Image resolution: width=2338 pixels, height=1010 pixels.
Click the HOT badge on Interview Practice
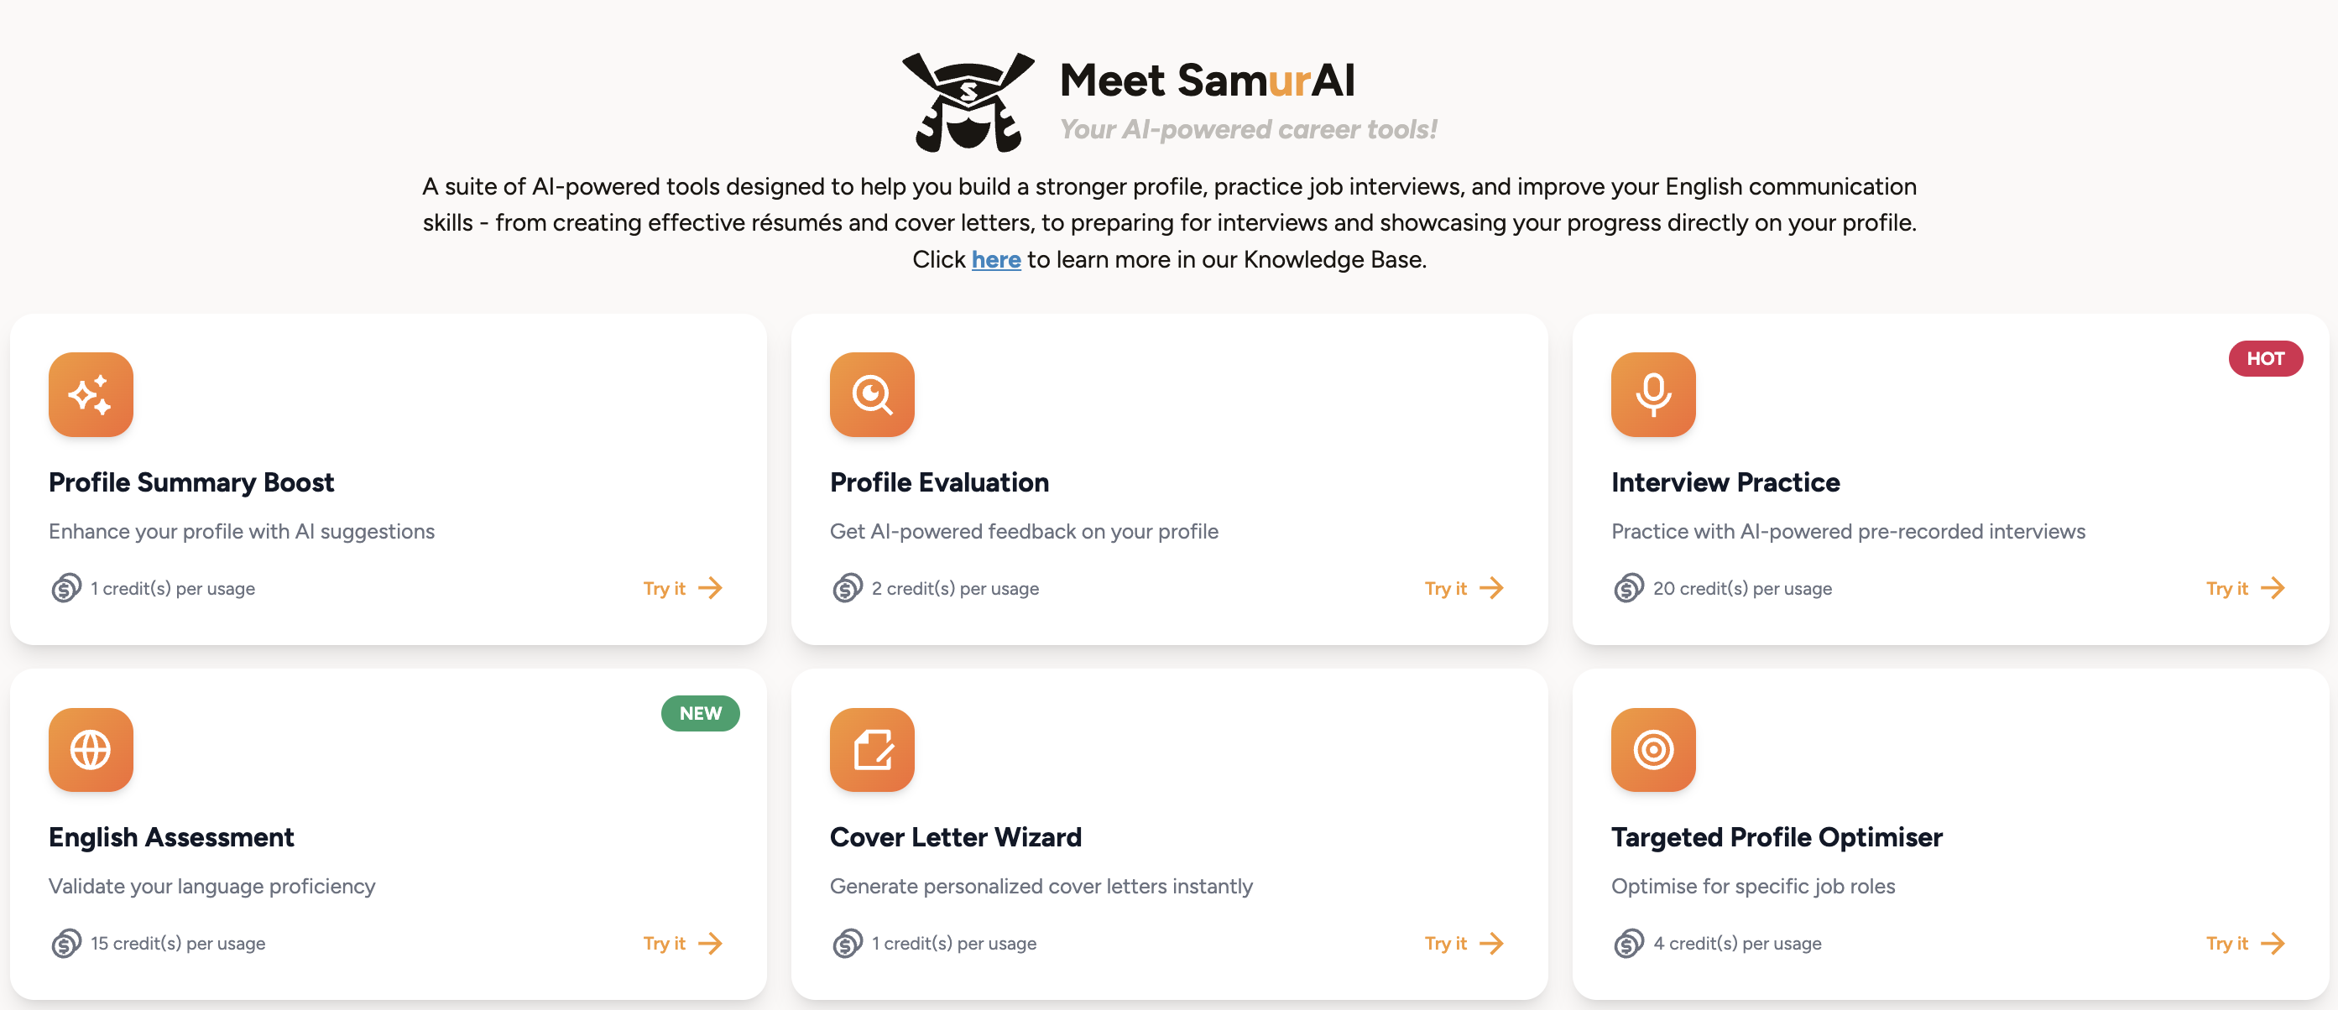click(x=2264, y=358)
